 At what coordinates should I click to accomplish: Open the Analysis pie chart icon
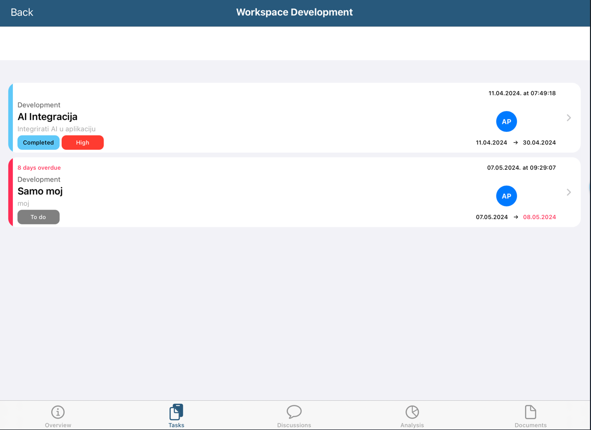coord(412,412)
